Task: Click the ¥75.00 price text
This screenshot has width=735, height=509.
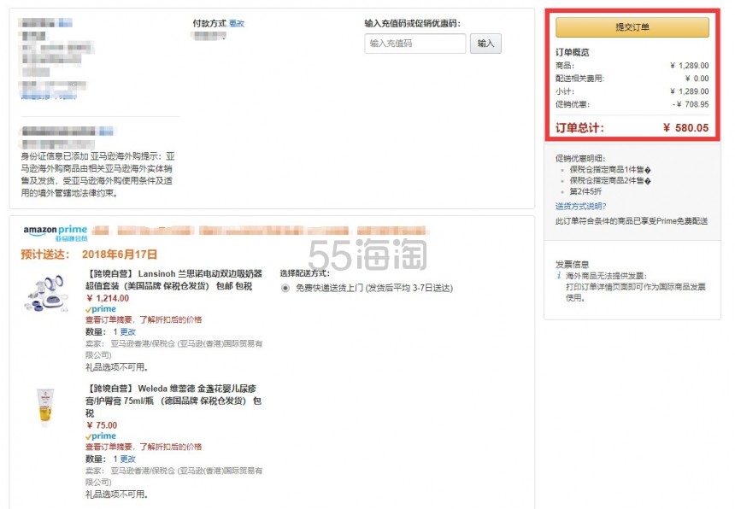Action: point(103,425)
